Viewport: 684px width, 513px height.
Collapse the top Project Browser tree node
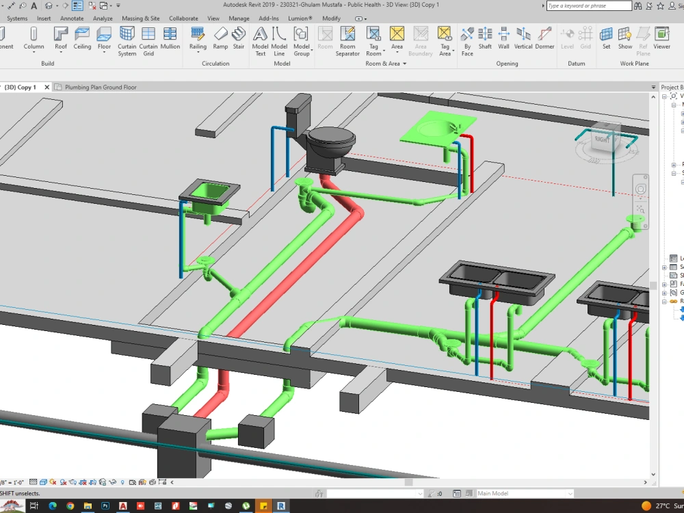tap(664, 96)
